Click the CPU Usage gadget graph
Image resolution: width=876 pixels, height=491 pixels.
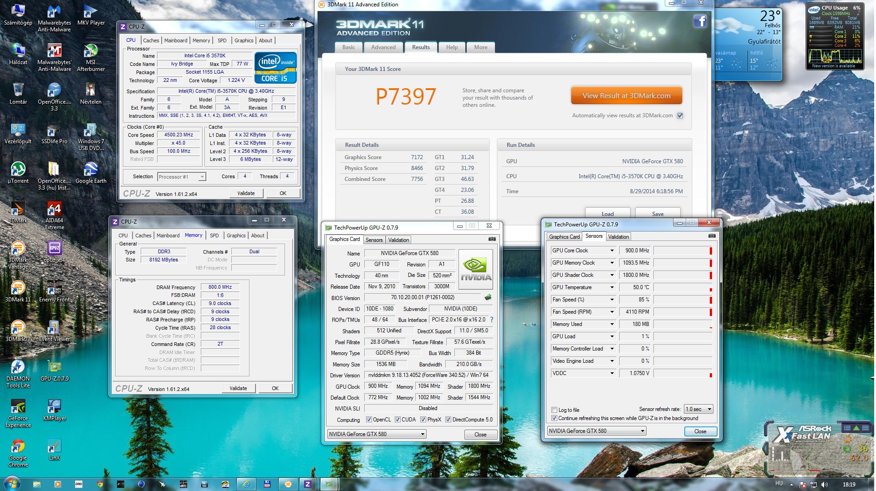tap(835, 56)
